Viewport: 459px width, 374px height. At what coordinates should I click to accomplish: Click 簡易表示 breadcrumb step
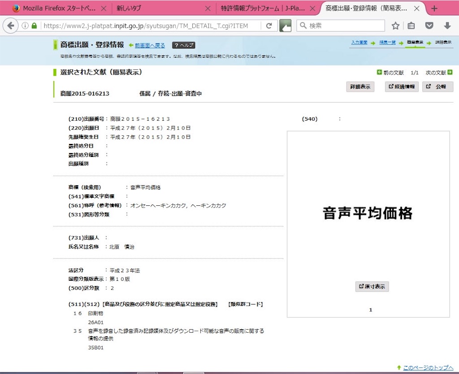[x=415, y=42]
